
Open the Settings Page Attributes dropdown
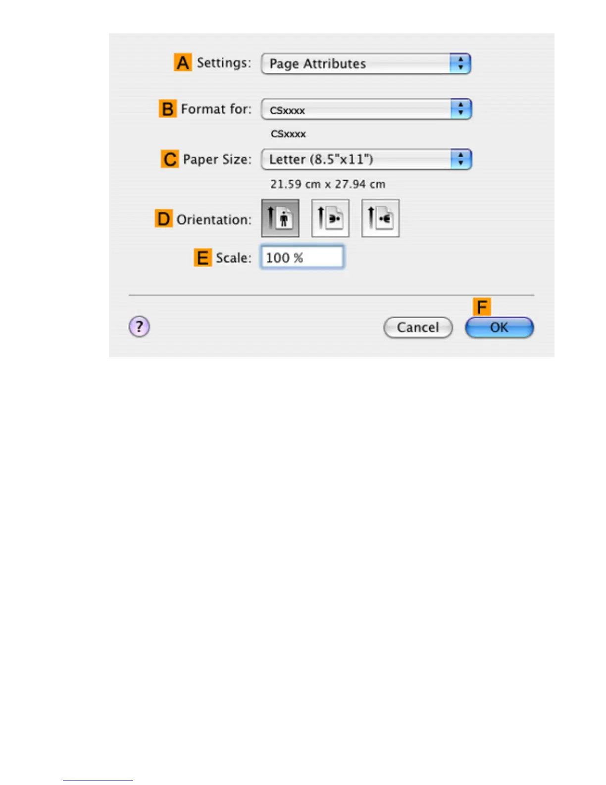pos(366,63)
